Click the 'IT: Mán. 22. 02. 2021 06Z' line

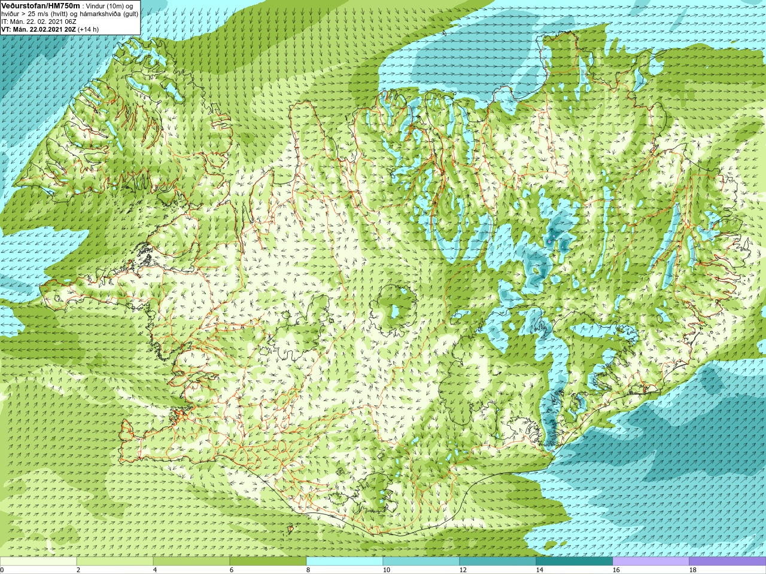coord(39,22)
